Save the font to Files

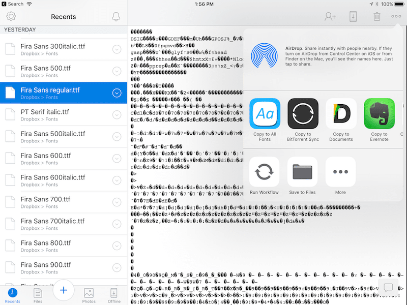[303, 173]
